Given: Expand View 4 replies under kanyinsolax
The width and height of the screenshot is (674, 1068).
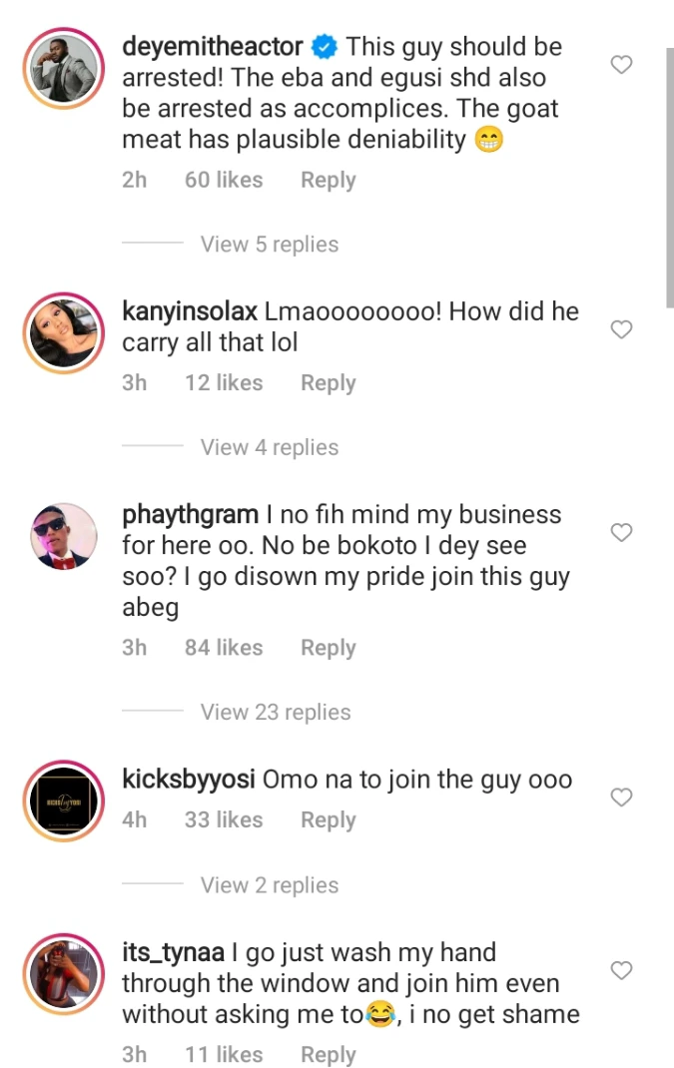Looking at the screenshot, I should pyautogui.click(x=269, y=448).
